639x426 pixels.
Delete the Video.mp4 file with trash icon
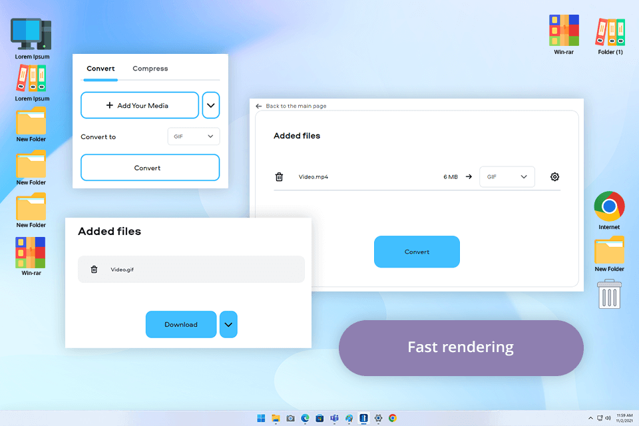click(x=279, y=176)
